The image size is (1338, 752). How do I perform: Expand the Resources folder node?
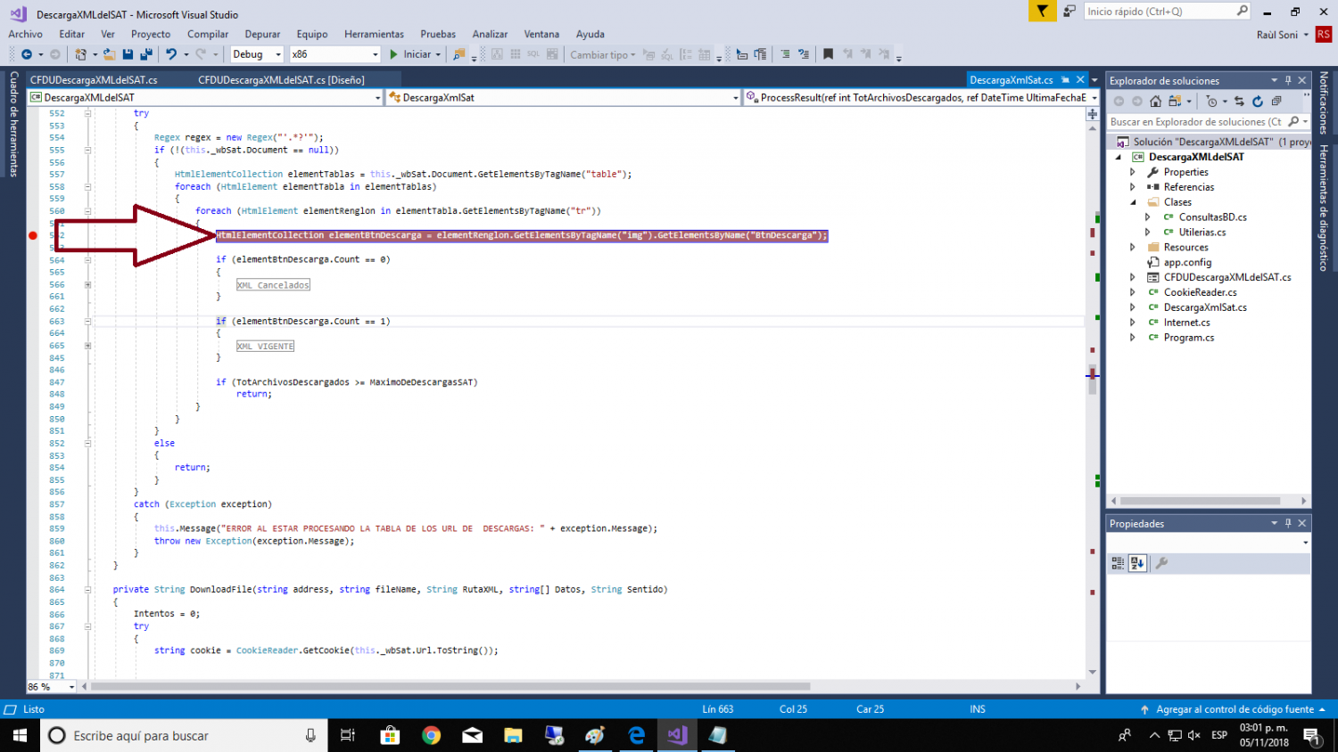1133,248
